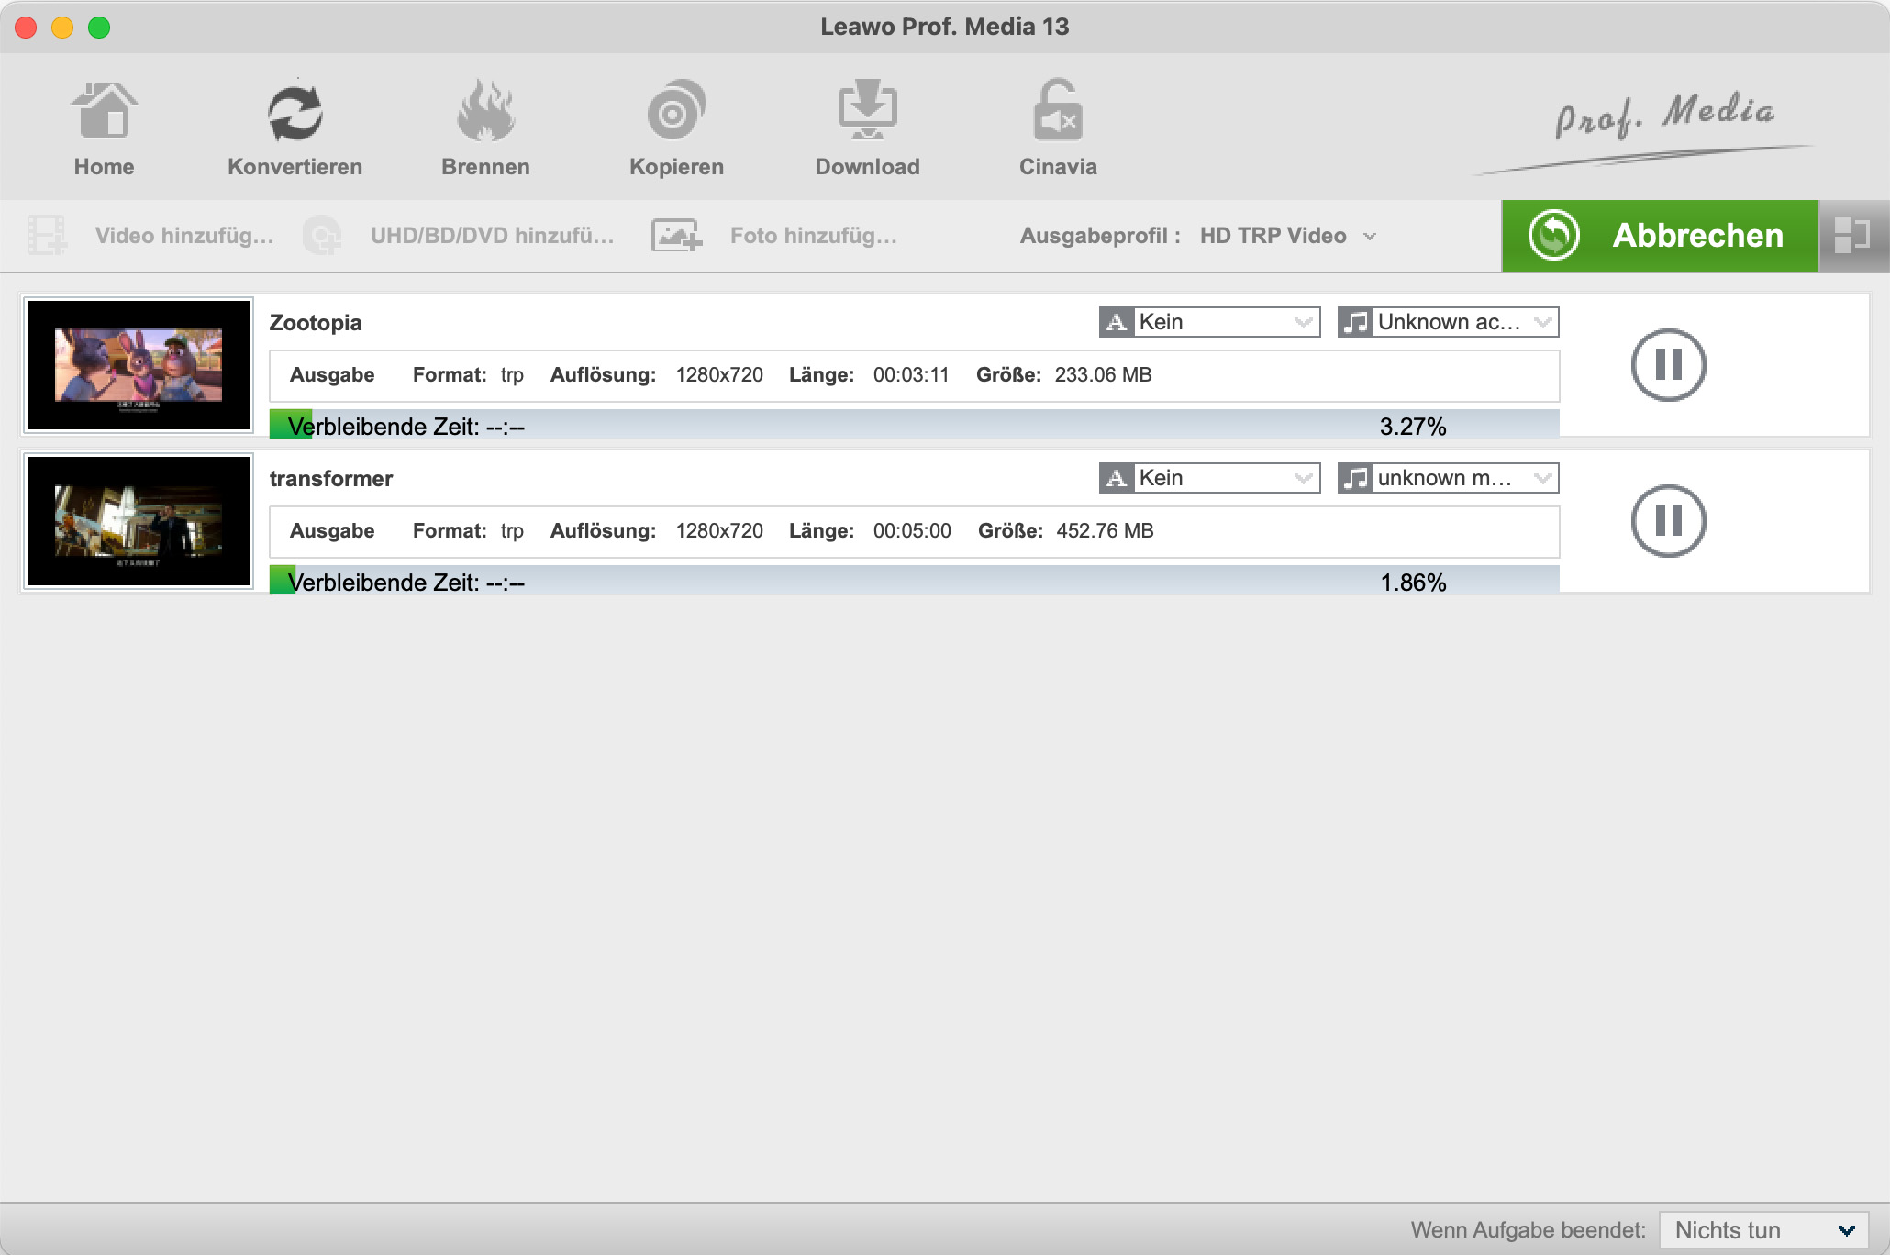Click the Download label text
Viewport: 1890px width, 1255px height.
point(867,167)
